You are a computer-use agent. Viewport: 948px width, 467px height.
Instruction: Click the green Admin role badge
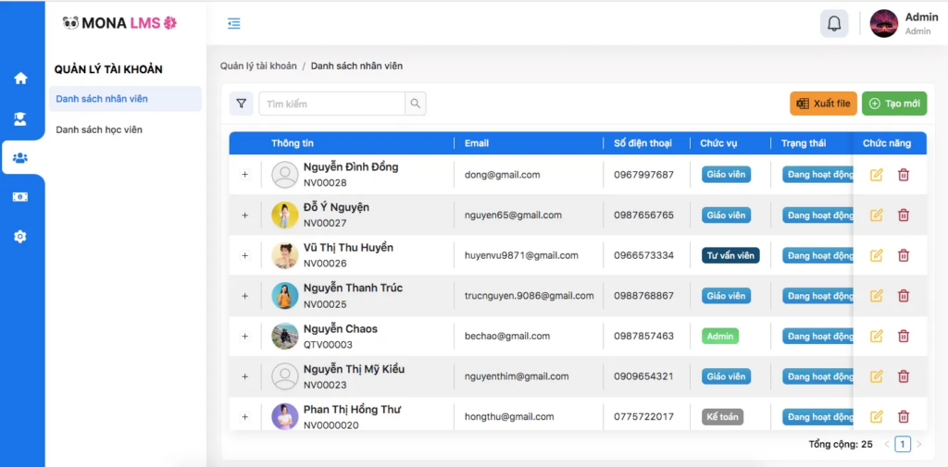[720, 336]
